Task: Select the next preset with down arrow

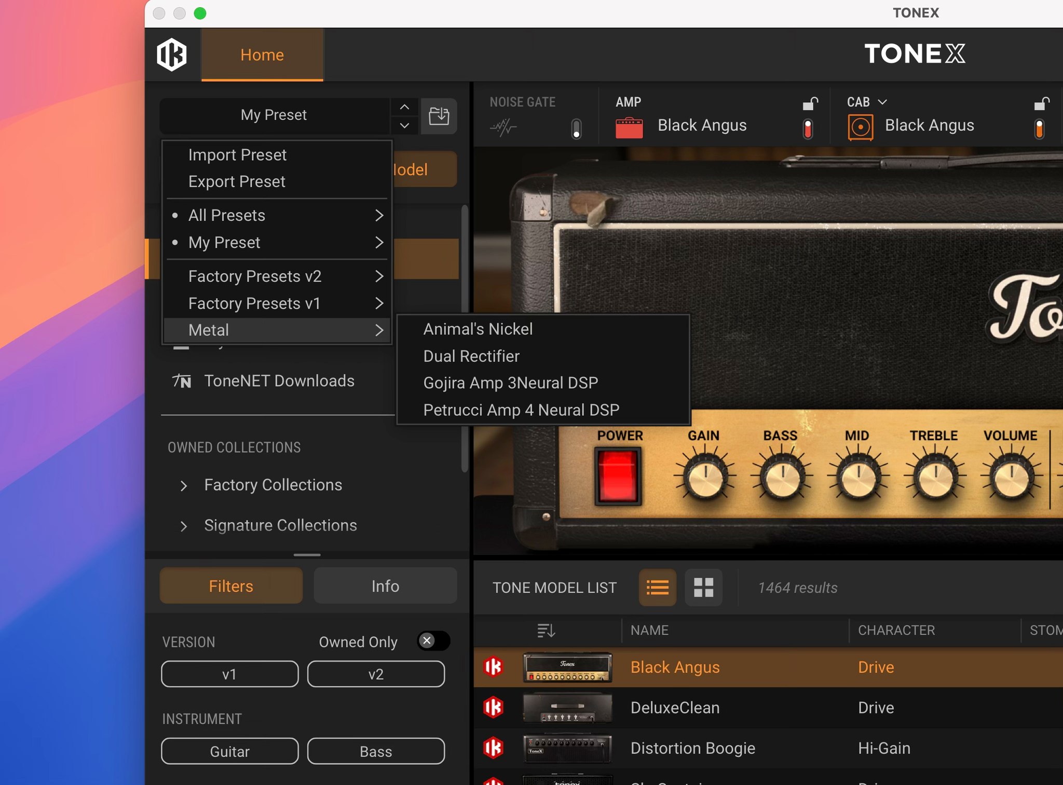Action: click(x=404, y=125)
